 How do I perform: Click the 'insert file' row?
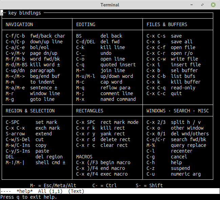(x=174, y=65)
